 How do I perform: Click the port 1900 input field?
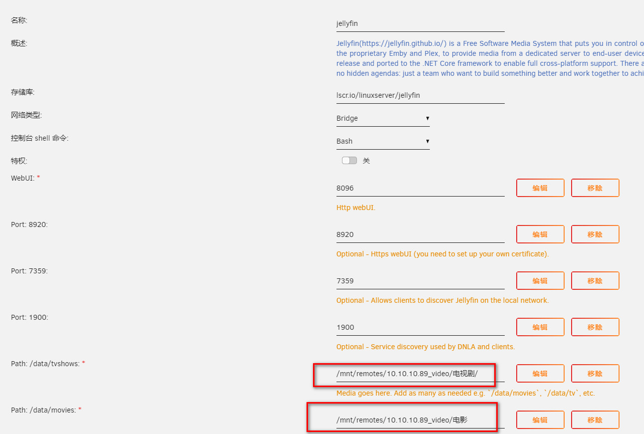point(420,327)
